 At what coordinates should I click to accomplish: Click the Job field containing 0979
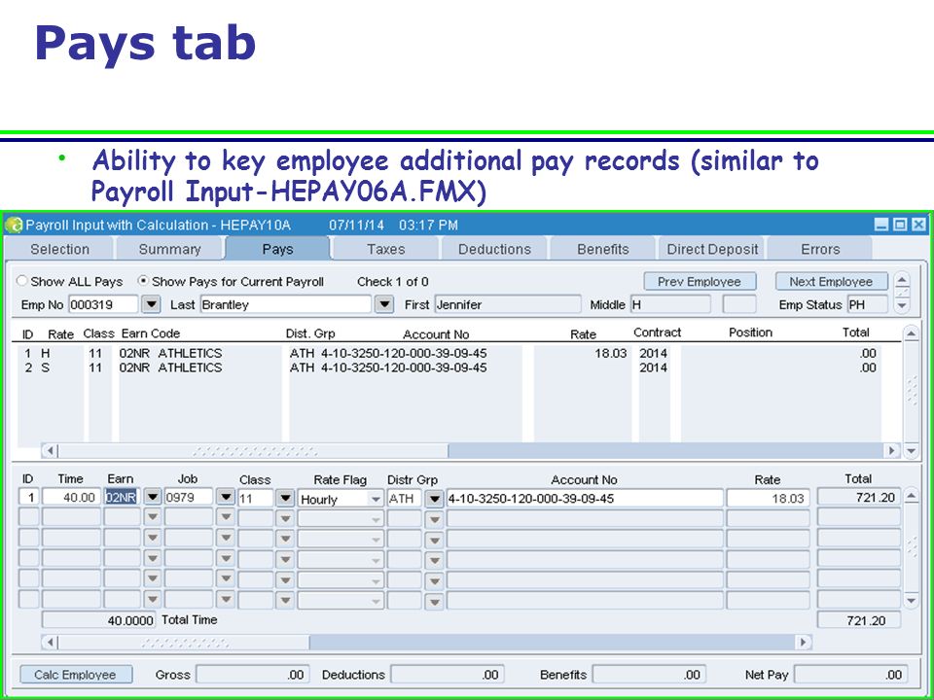(x=189, y=498)
